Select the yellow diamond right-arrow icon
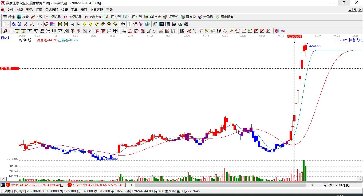This screenshot has height=196, width=363. pyautogui.click(x=91, y=24)
